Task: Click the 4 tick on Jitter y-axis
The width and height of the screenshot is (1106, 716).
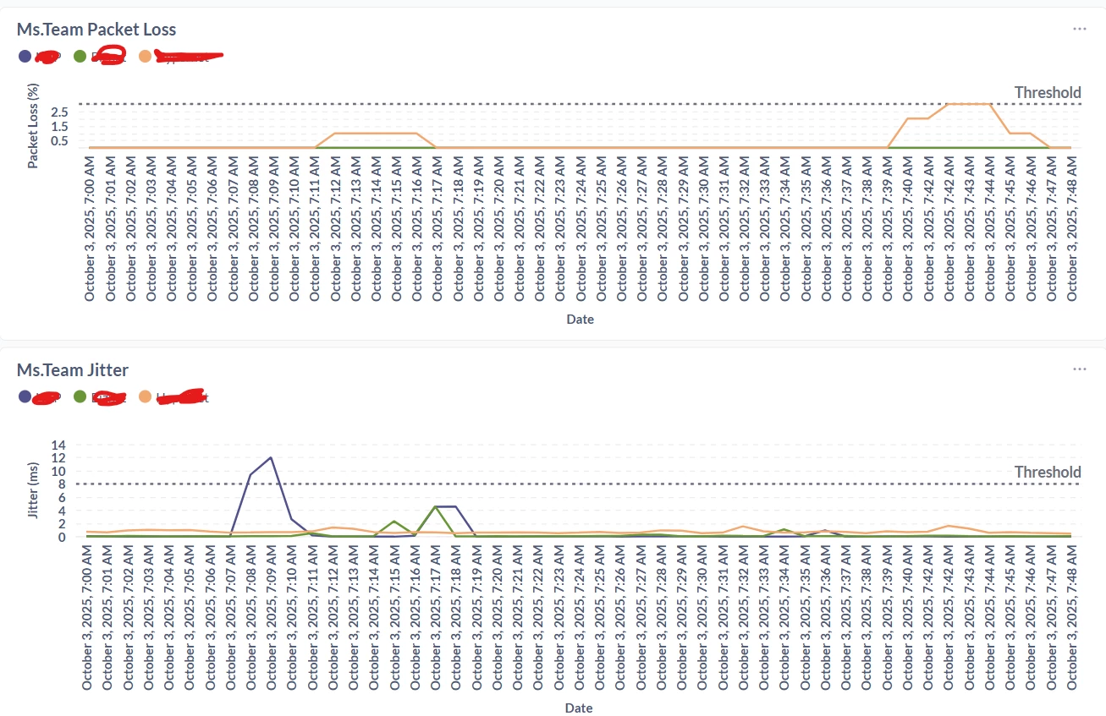Action: coord(63,511)
